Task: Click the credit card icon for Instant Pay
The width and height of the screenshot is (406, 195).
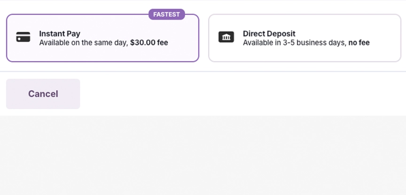Action: click(x=23, y=37)
